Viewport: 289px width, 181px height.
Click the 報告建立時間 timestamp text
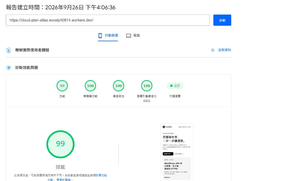[61, 7]
